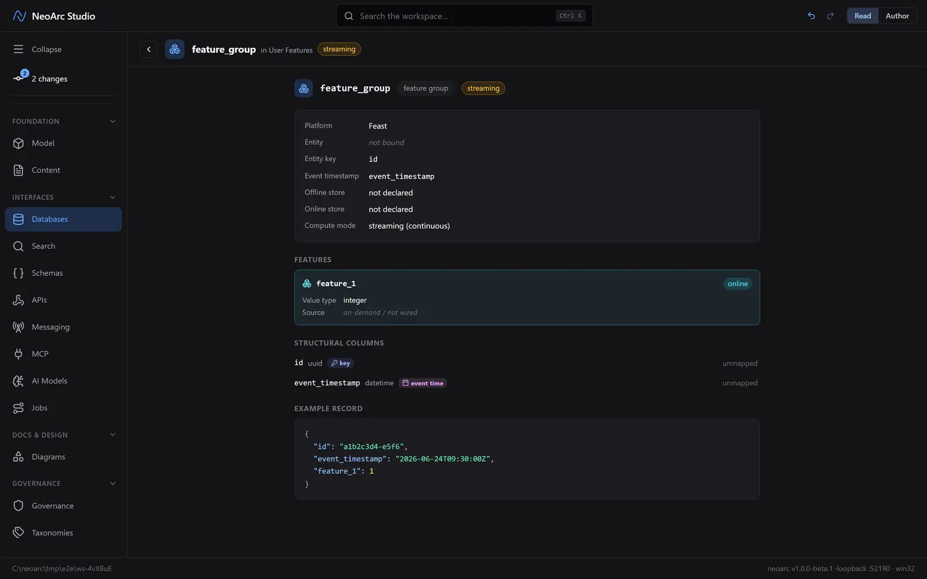Screen dimensions: 927x579
Task: Switch to Read mode
Action: [863, 16]
